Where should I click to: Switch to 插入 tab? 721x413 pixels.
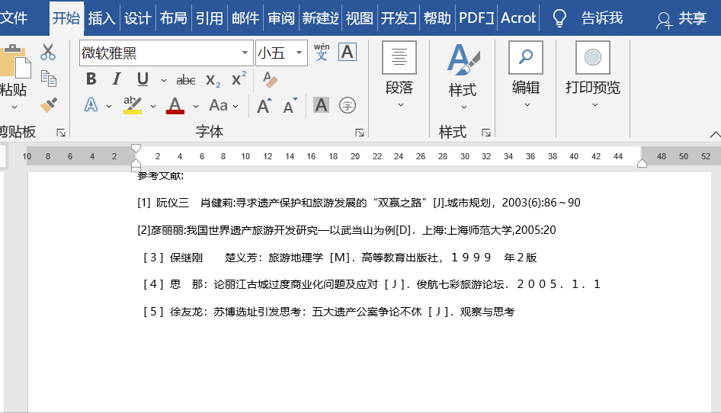pyautogui.click(x=101, y=18)
